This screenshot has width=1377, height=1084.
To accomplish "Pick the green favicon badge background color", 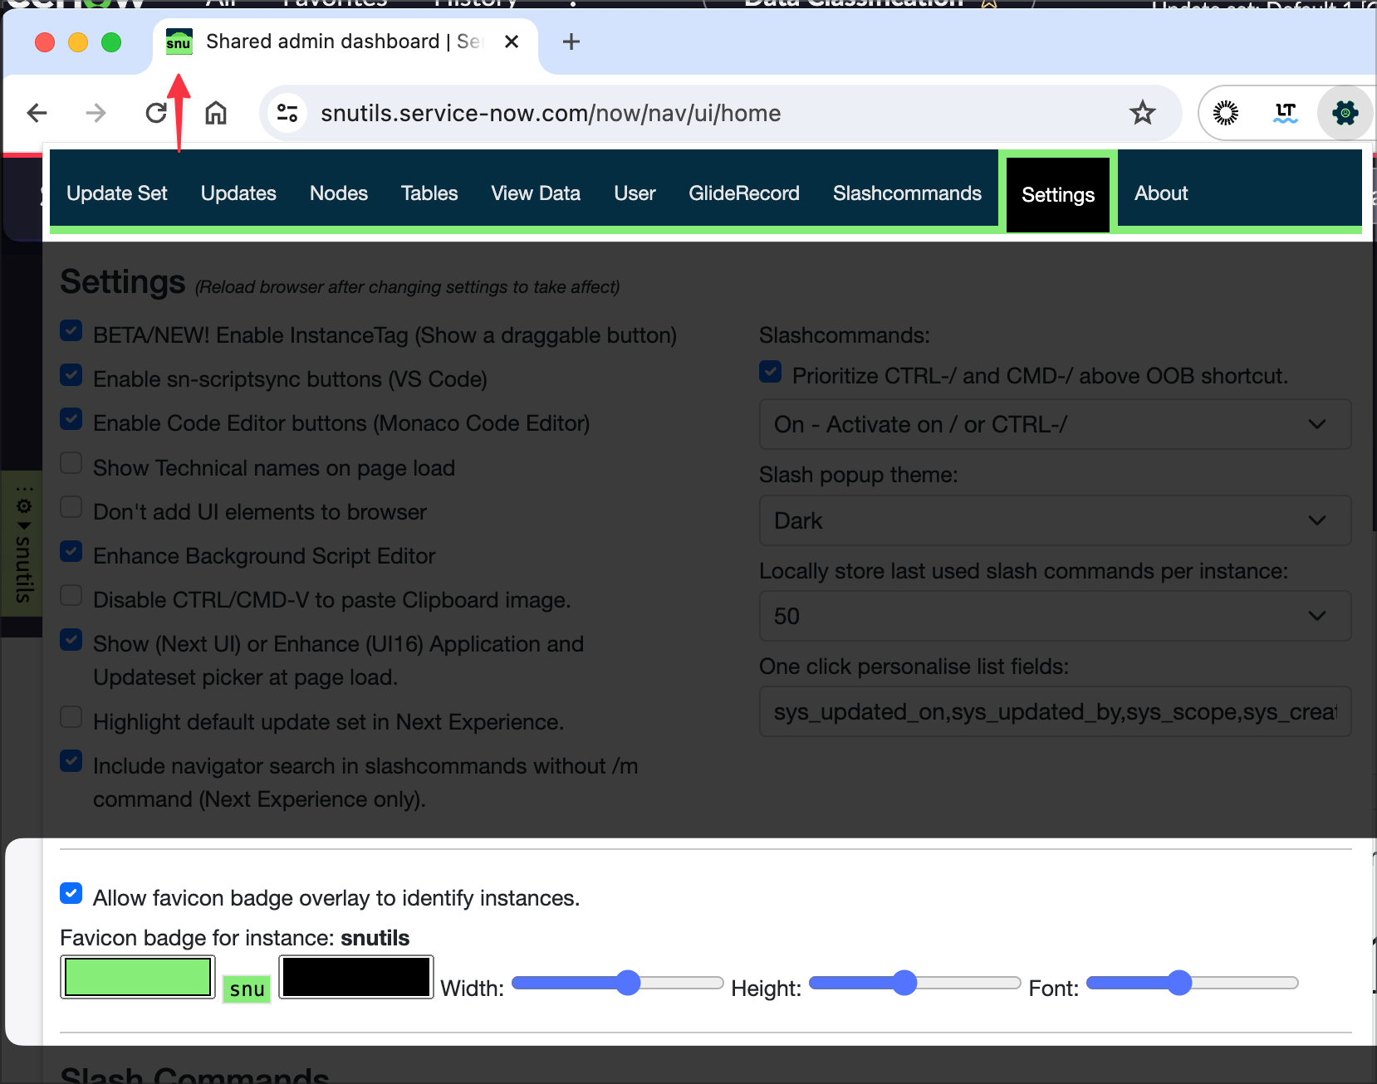I will pos(138,977).
